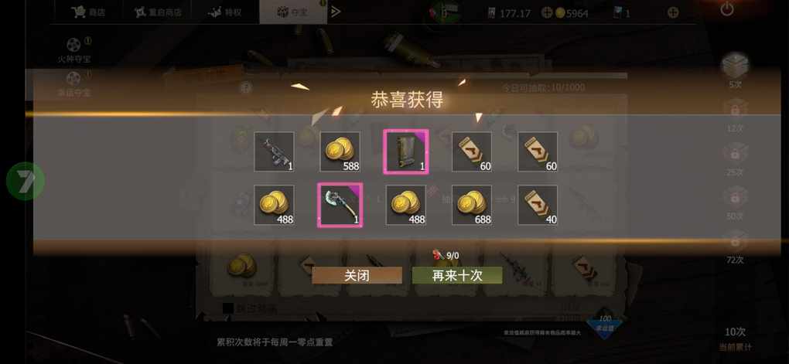Image resolution: width=789 pixels, height=364 pixels.
Task: Expand more tabs with the arrow
Action: click(x=336, y=12)
